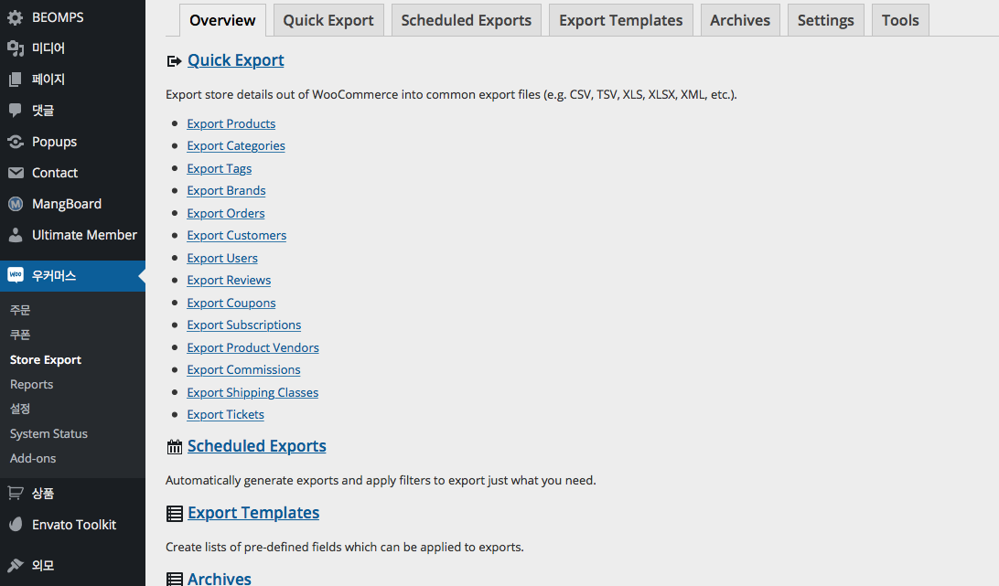Open the MangBoard sidebar menu label

(67, 204)
